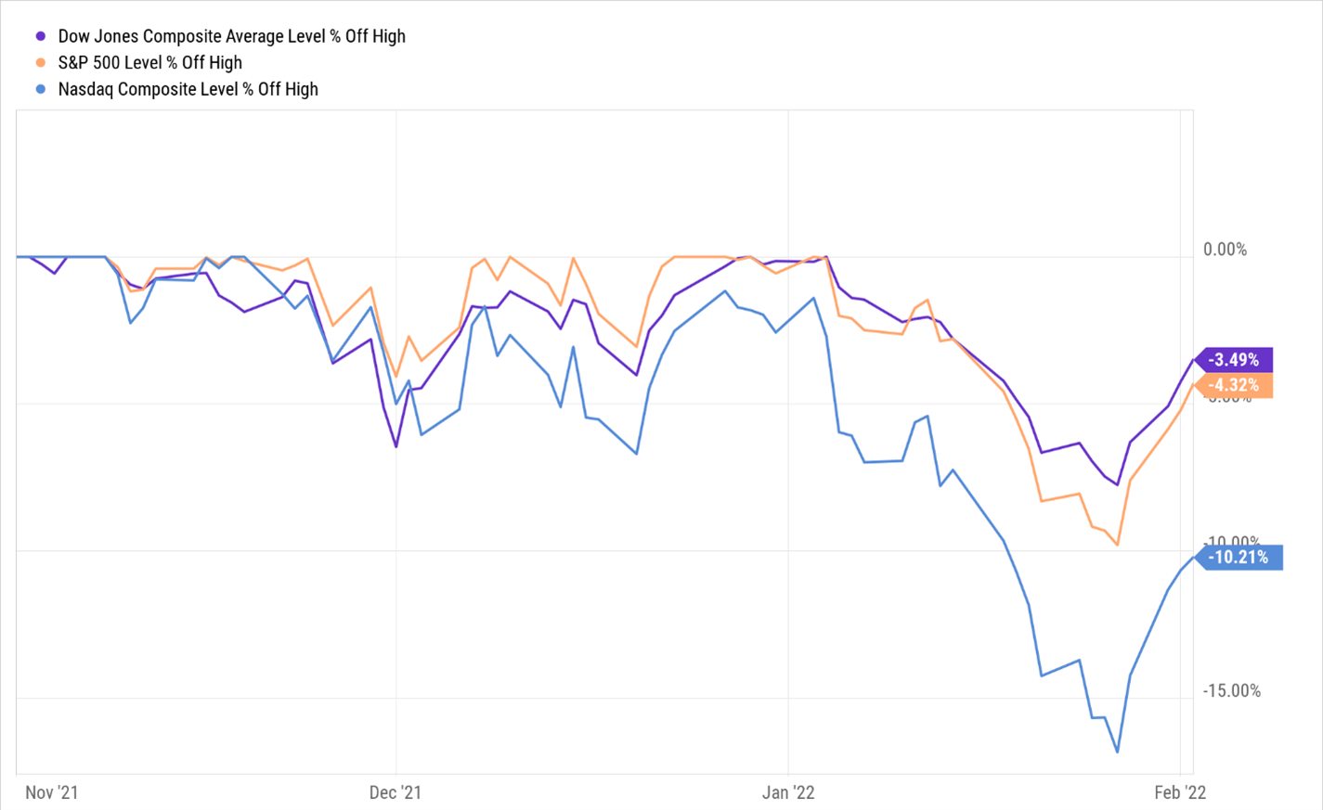Select the orange -4.32% value tag

1234,385
